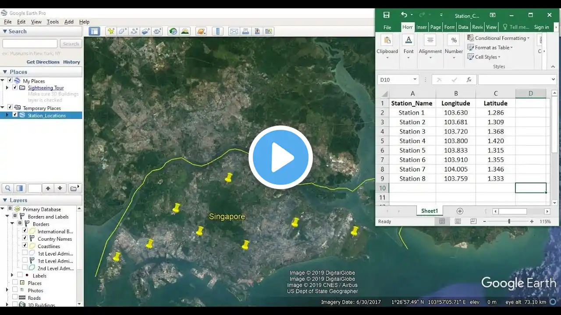Click the New Sheet plus icon
Viewport: 561px width, 315px height.
click(460, 211)
